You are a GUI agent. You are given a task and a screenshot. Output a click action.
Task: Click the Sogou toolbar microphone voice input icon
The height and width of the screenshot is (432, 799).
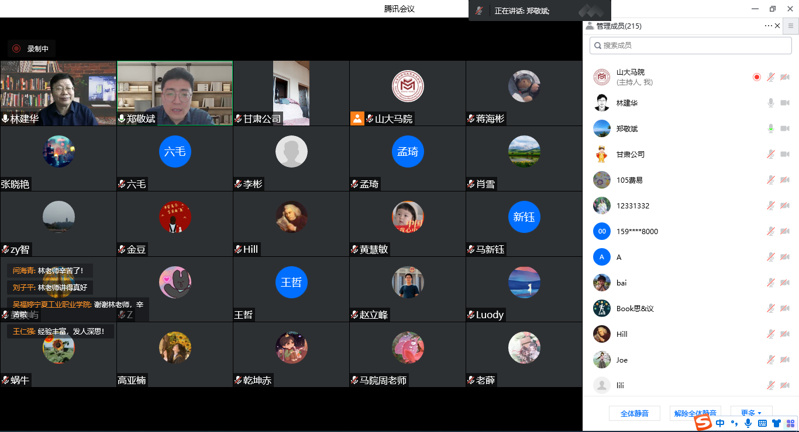click(748, 423)
